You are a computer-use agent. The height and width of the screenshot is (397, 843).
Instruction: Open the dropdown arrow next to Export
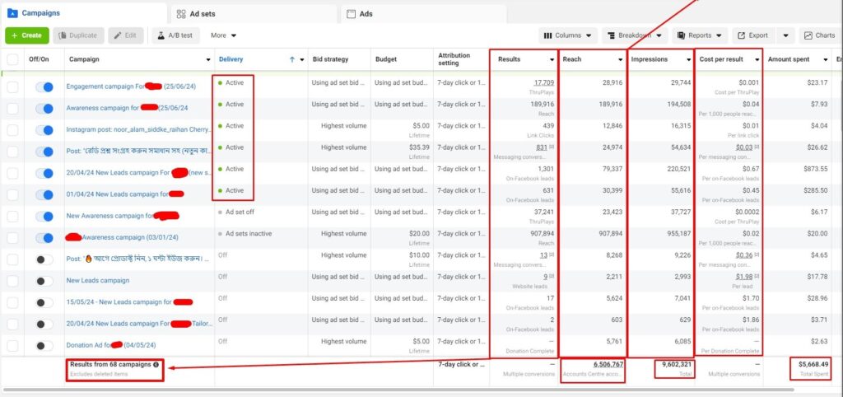click(x=785, y=35)
